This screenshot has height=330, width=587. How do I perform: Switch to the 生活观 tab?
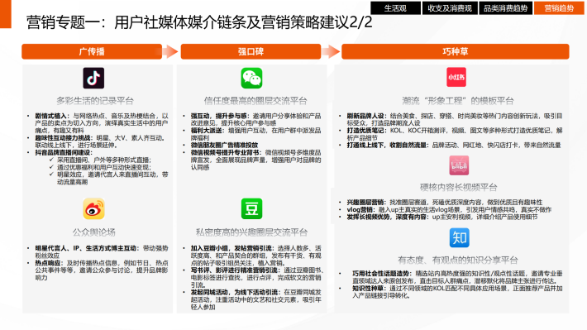click(x=396, y=8)
